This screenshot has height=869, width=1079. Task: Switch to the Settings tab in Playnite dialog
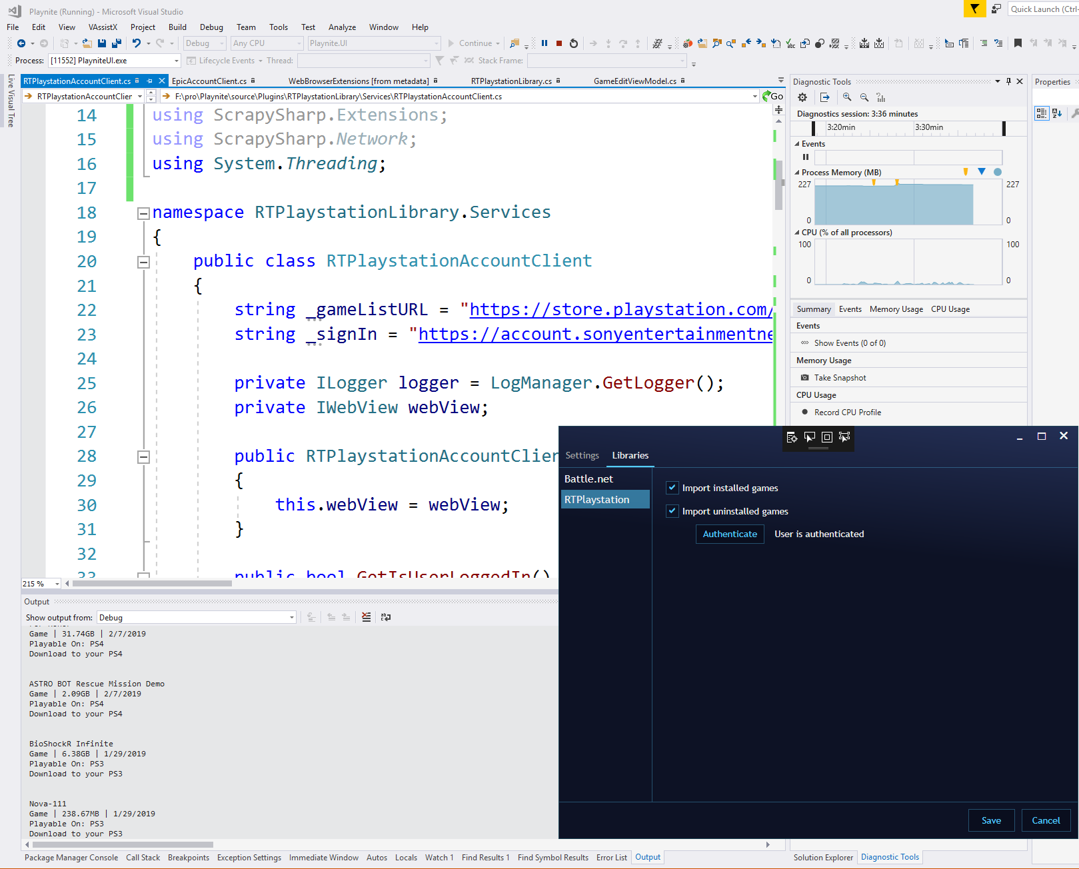click(582, 455)
